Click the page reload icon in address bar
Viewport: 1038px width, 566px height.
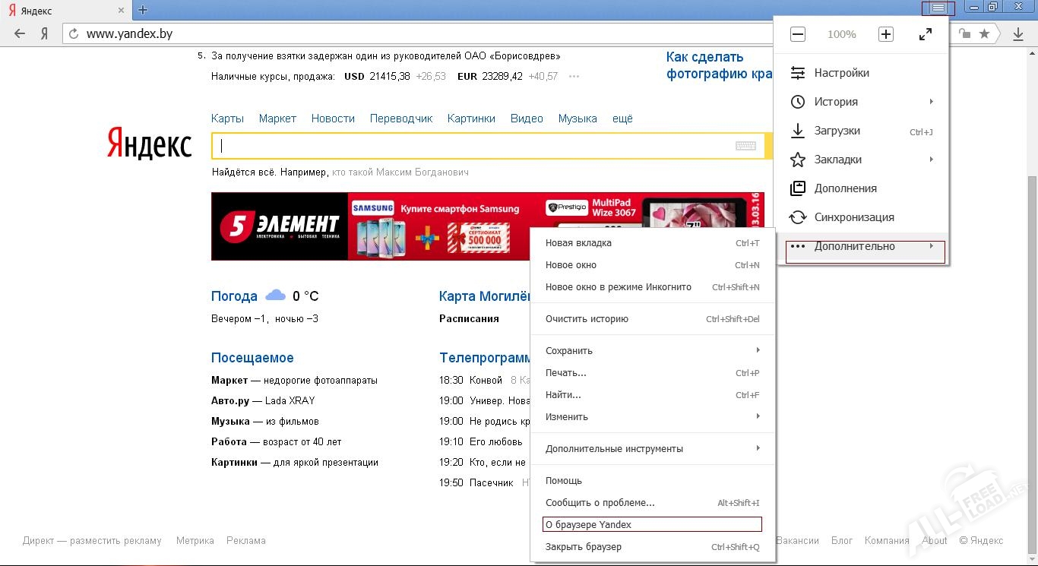pyautogui.click(x=73, y=33)
